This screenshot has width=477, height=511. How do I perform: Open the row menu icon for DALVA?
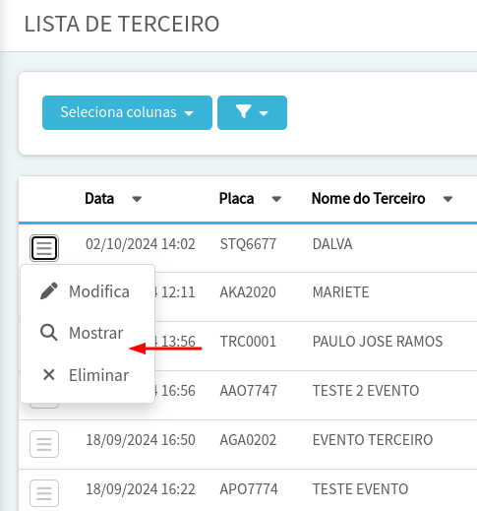[x=44, y=248]
